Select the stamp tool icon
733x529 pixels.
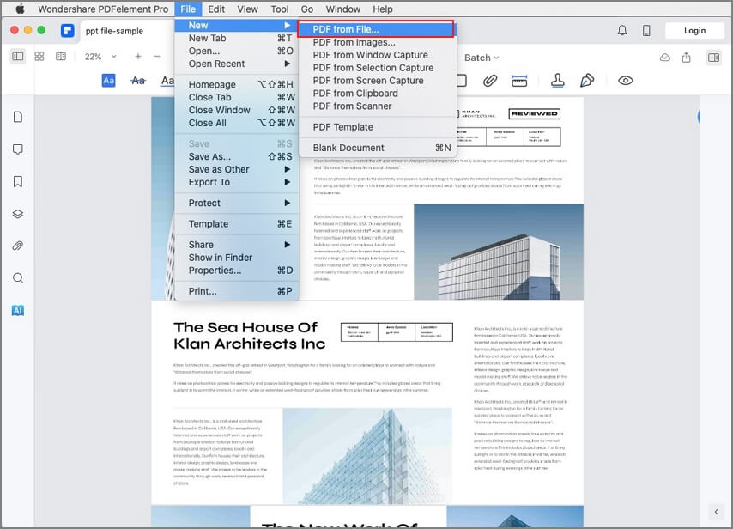pos(557,81)
